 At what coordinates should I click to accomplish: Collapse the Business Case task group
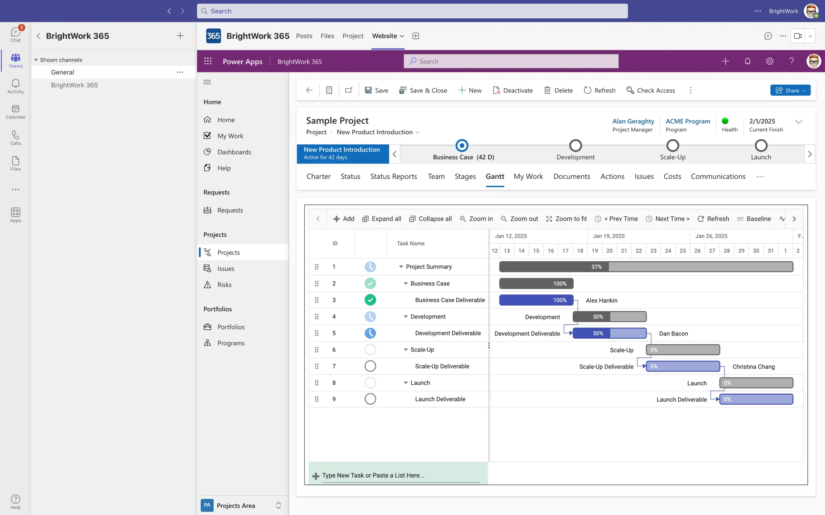click(x=406, y=283)
